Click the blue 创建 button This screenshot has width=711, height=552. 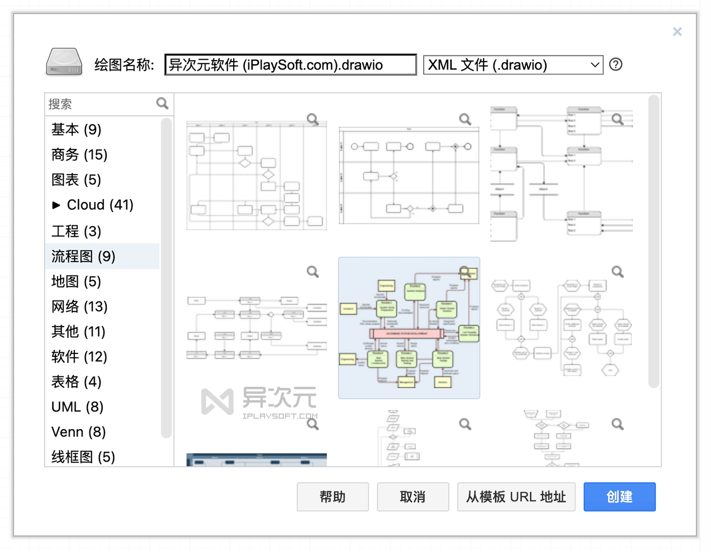(620, 497)
